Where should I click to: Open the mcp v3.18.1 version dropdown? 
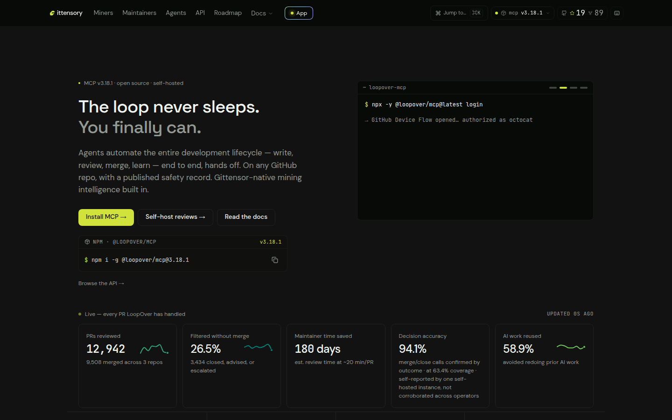(523, 13)
